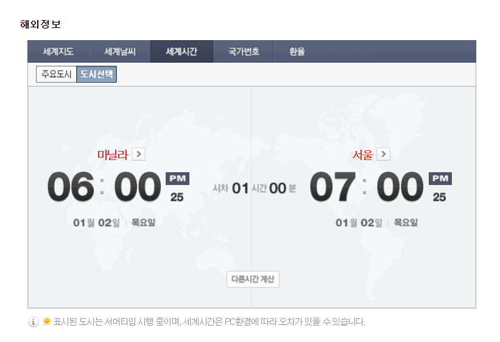Select the 주요도시 toggle button
This screenshot has width=500, height=342.
coord(57,74)
